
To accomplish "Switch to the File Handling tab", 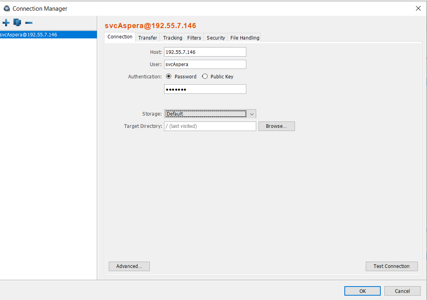I will pos(245,38).
